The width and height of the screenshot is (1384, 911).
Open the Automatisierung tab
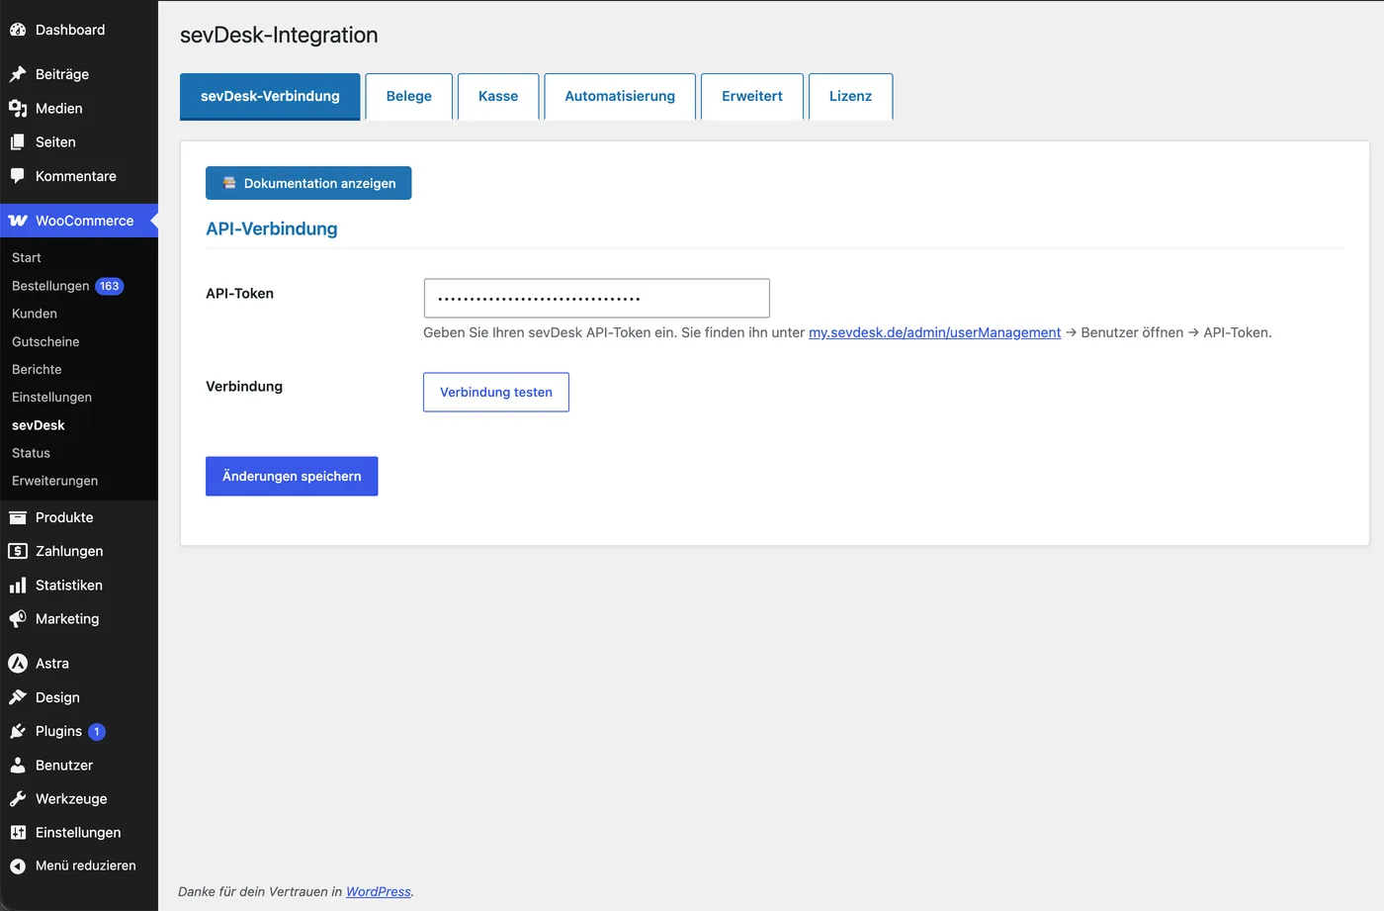[620, 96]
